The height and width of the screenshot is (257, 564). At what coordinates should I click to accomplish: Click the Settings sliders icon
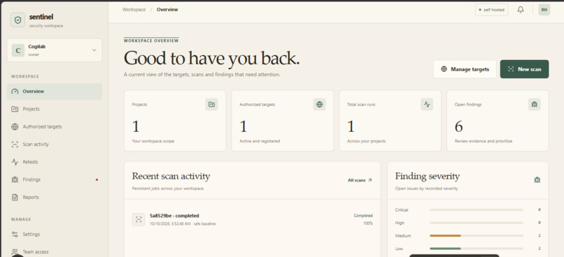point(15,235)
